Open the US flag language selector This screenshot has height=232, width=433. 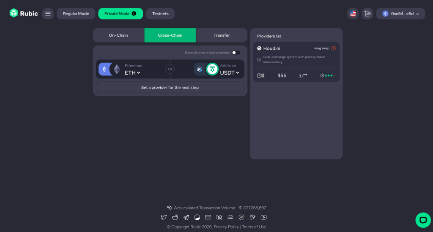(353, 13)
